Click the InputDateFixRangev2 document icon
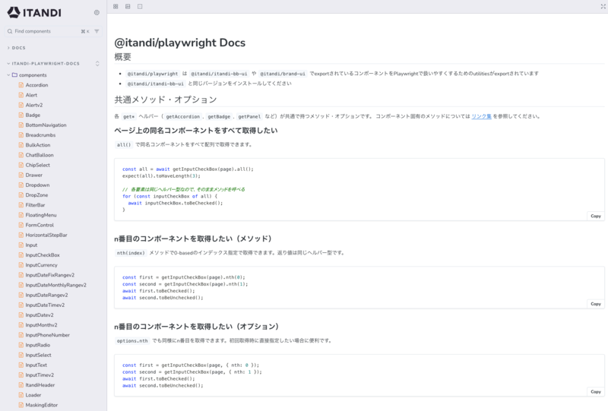 point(21,275)
